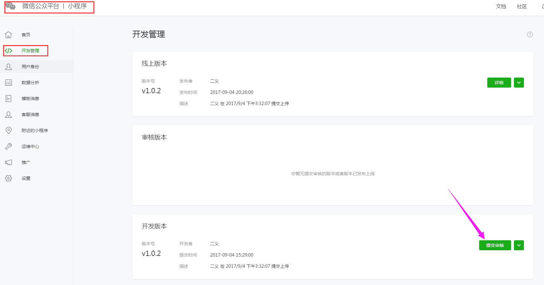Click the user silhouette icon for 用户身份

[x=8, y=67]
